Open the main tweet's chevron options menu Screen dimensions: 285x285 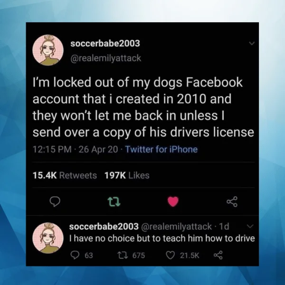pos(252,43)
